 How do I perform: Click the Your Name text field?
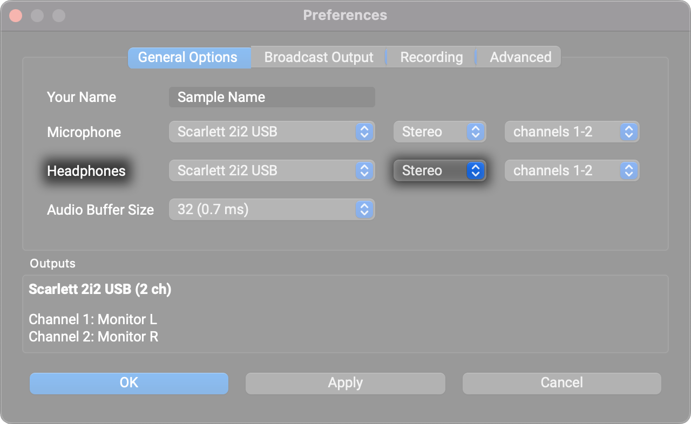[272, 97]
